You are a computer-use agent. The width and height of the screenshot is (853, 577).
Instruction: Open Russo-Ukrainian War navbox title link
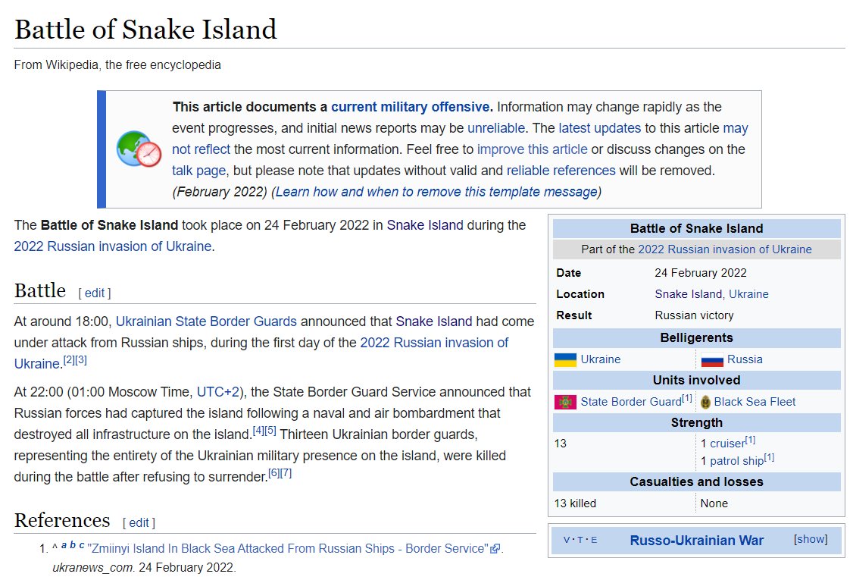[696, 540]
